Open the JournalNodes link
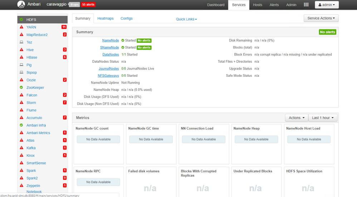Image resolution: width=357 pixels, height=197 pixels. pyautogui.click(x=109, y=69)
